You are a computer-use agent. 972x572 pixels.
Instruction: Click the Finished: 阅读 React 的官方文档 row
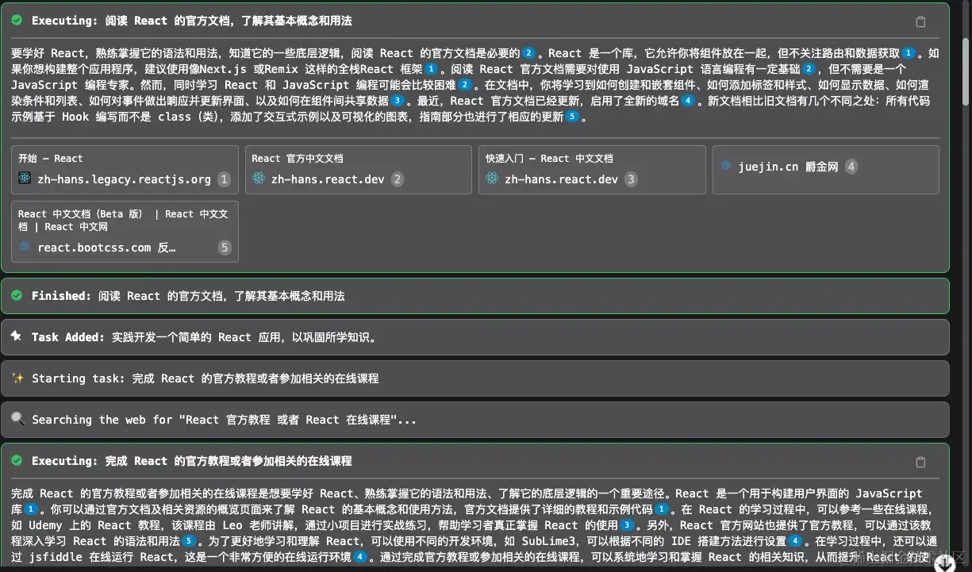(x=475, y=295)
